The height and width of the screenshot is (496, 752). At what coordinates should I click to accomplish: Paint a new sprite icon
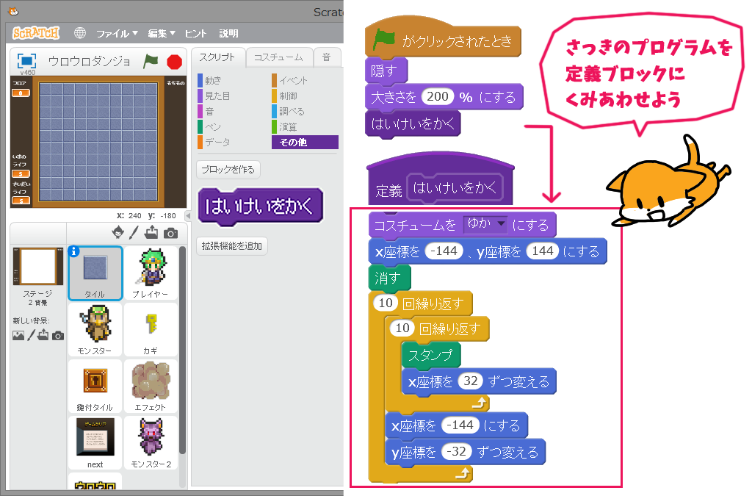(134, 233)
